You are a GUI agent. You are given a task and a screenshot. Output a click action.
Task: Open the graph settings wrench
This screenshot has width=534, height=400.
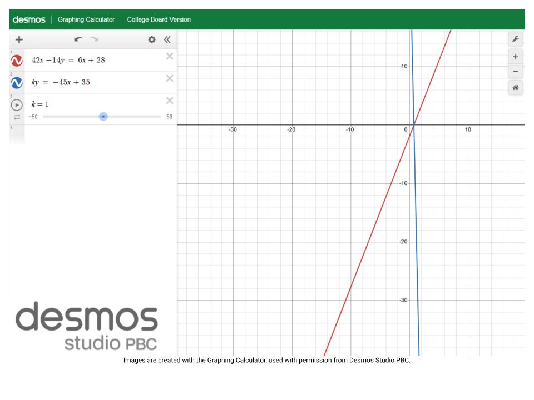[516, 39]
